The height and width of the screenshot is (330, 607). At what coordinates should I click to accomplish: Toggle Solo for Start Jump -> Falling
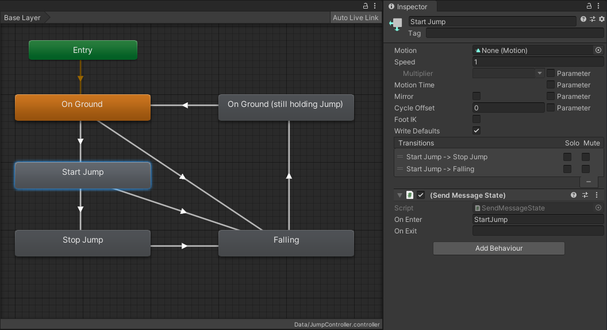tap(567, 169)
